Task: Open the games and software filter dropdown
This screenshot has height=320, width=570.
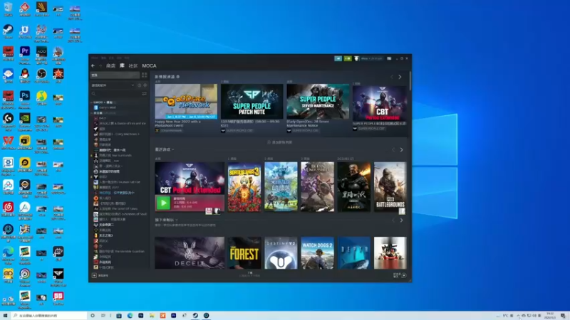Action: [113, 85]
